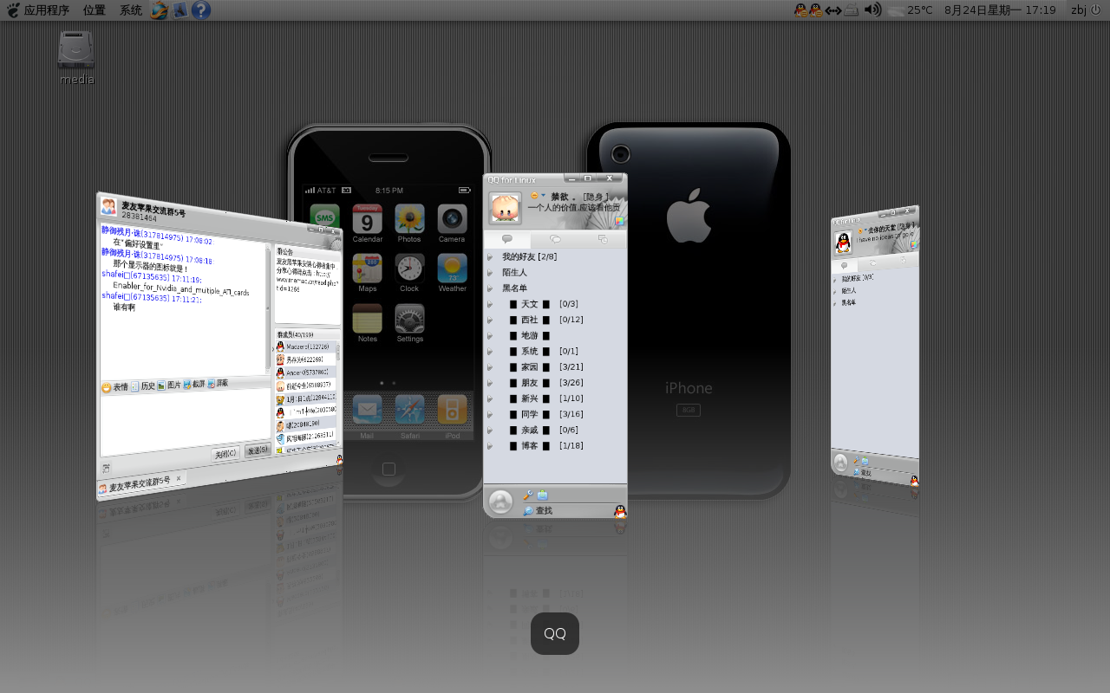This screenshot has height=693, width=1110.
Task: Click the small icon at chat window's left edge
Action: [x=106, y=467]
